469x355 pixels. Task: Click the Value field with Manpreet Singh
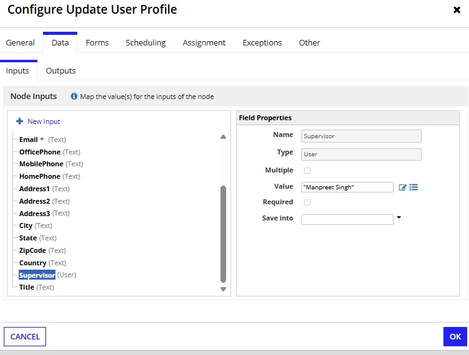tap(348, 187)
